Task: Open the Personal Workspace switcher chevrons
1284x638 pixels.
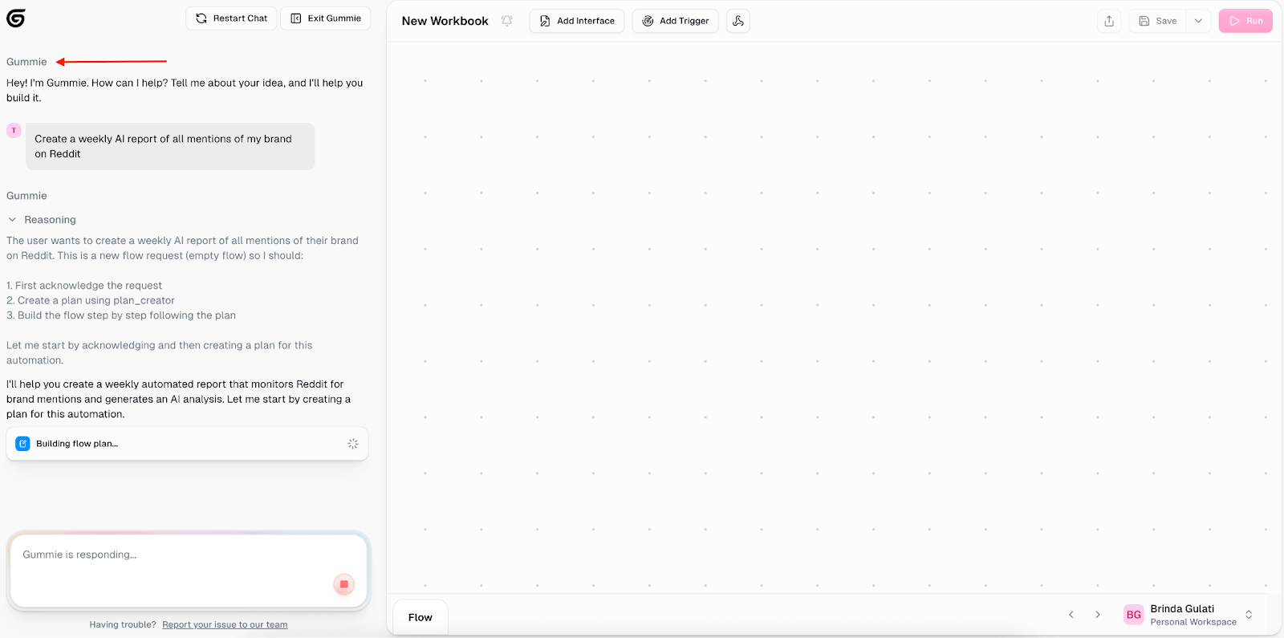Action: 1249,615
